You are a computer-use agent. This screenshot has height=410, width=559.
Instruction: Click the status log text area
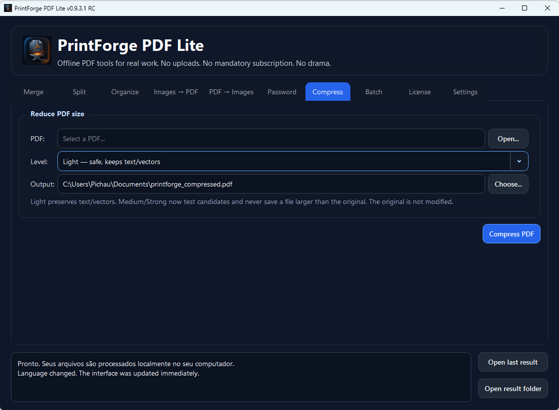[241, 377]
